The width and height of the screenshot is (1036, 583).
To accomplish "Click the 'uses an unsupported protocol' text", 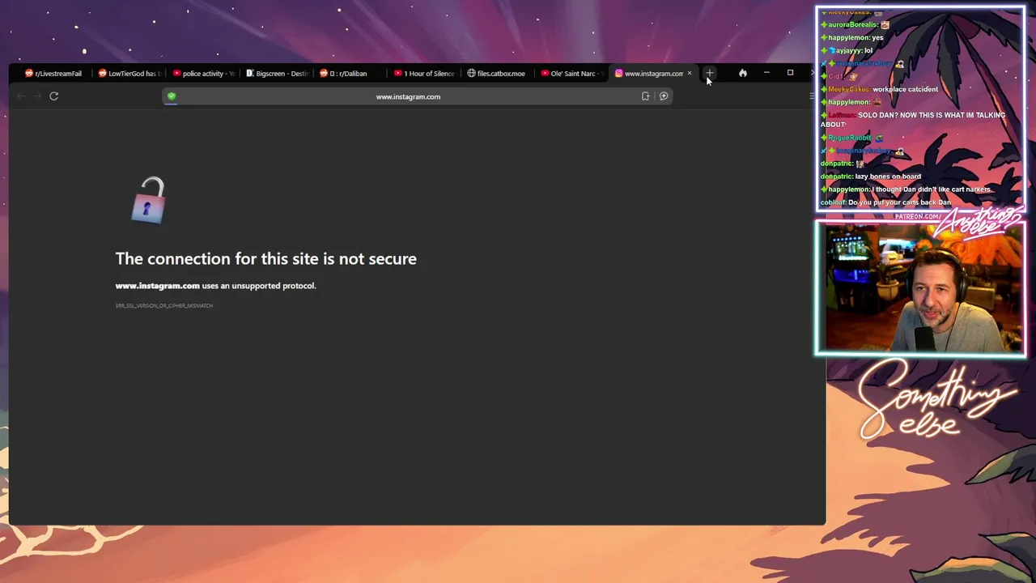I will pyautogui.click(x=259, y=286).
